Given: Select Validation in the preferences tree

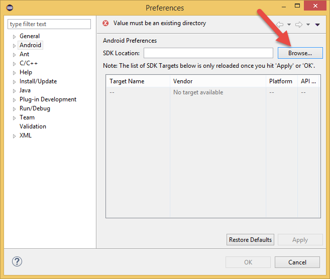Looking at the screenshot, I should click(x=33, y=126).
